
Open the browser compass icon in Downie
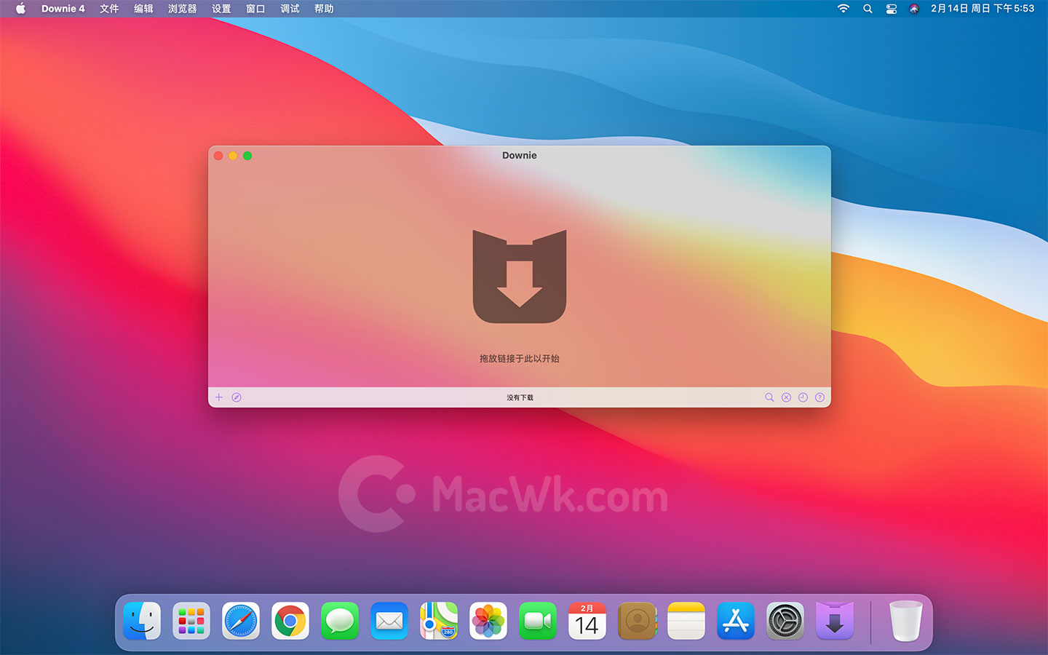click(x=237, y=397)
